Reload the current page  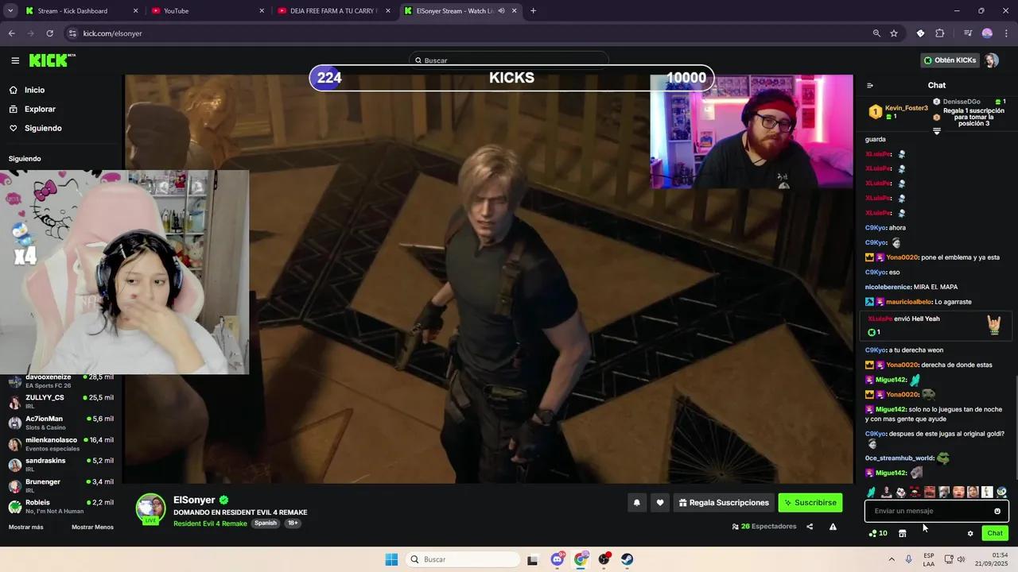[x=49, y=33]
